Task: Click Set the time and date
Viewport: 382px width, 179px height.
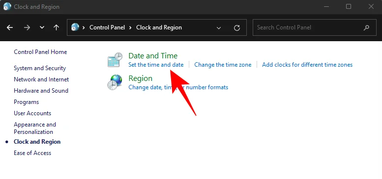Action: click(156, 65)
